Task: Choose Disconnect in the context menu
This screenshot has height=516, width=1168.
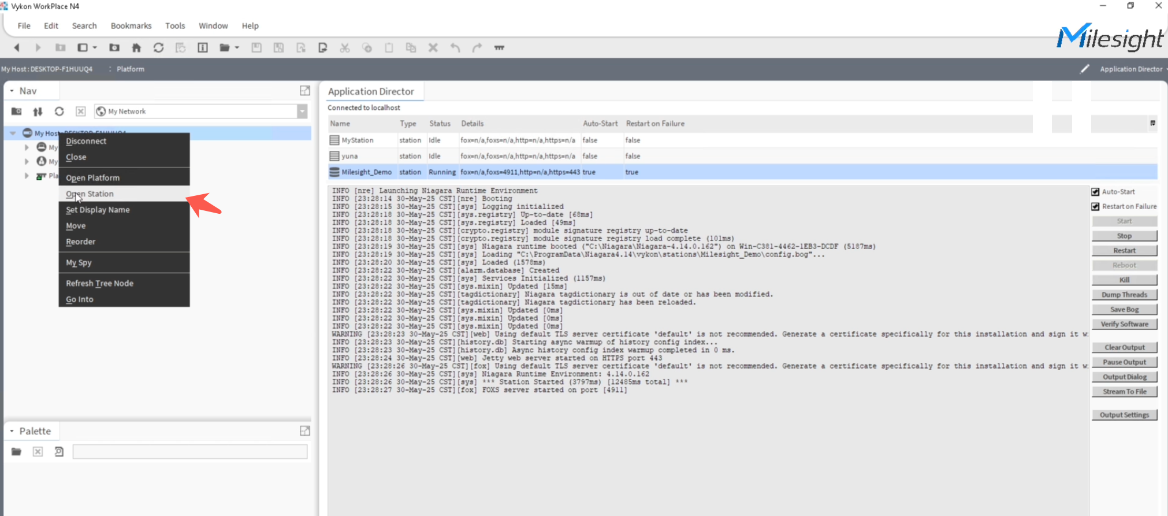Action: click(x=124, y=141)
